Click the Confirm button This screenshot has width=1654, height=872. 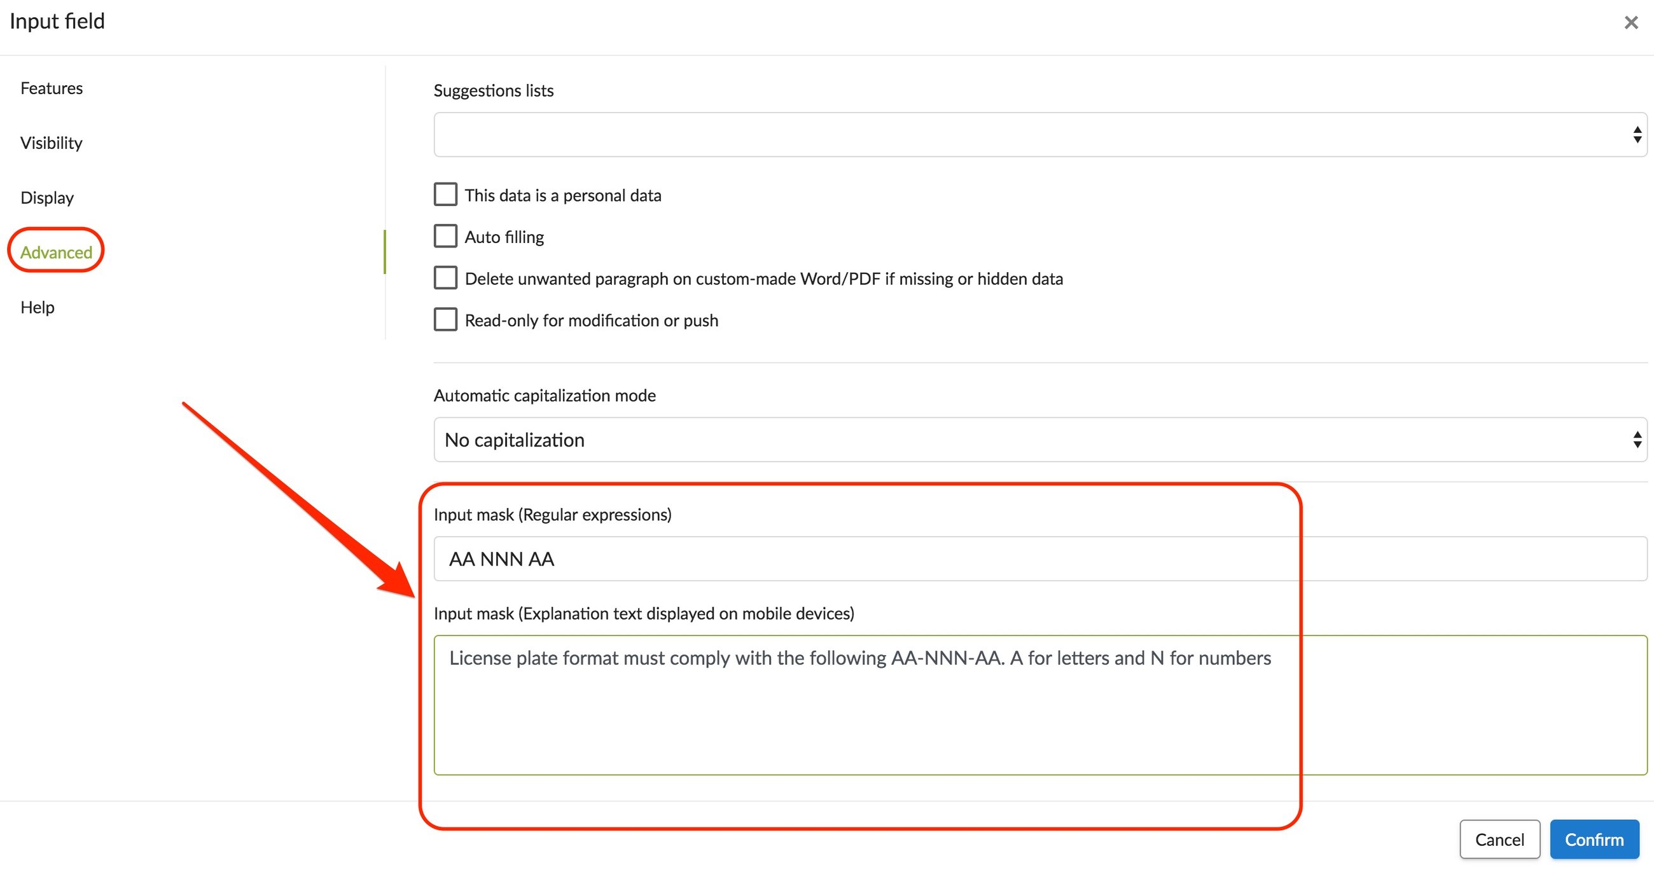point(1594,840)
